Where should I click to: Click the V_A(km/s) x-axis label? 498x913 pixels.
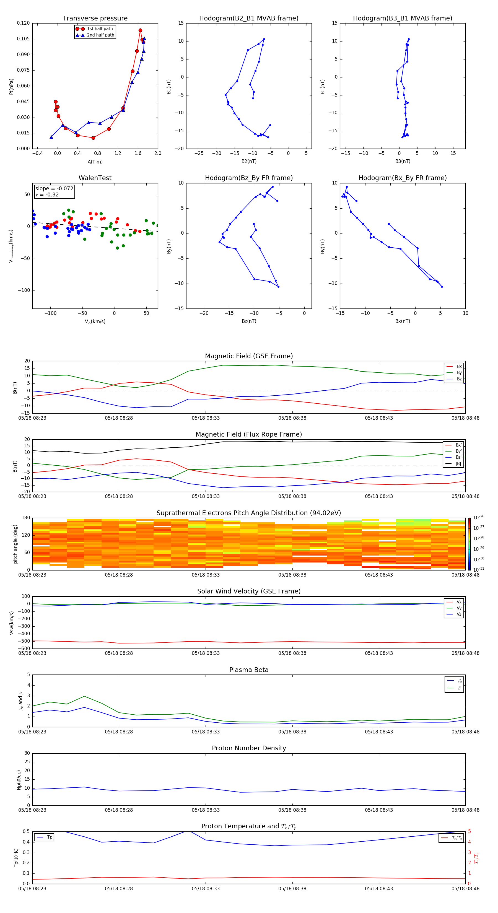(95, 321)
